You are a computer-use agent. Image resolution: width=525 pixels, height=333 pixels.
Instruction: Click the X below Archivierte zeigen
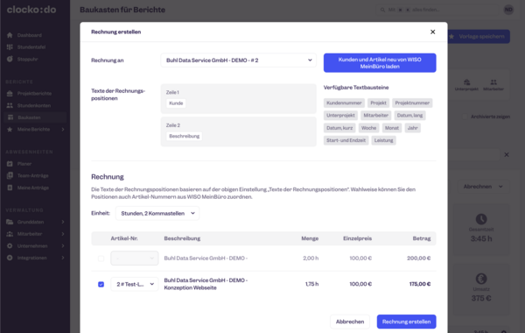[x=507, y=154]
